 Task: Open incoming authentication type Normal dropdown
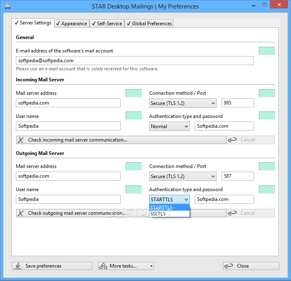click(x=169, y=126)
